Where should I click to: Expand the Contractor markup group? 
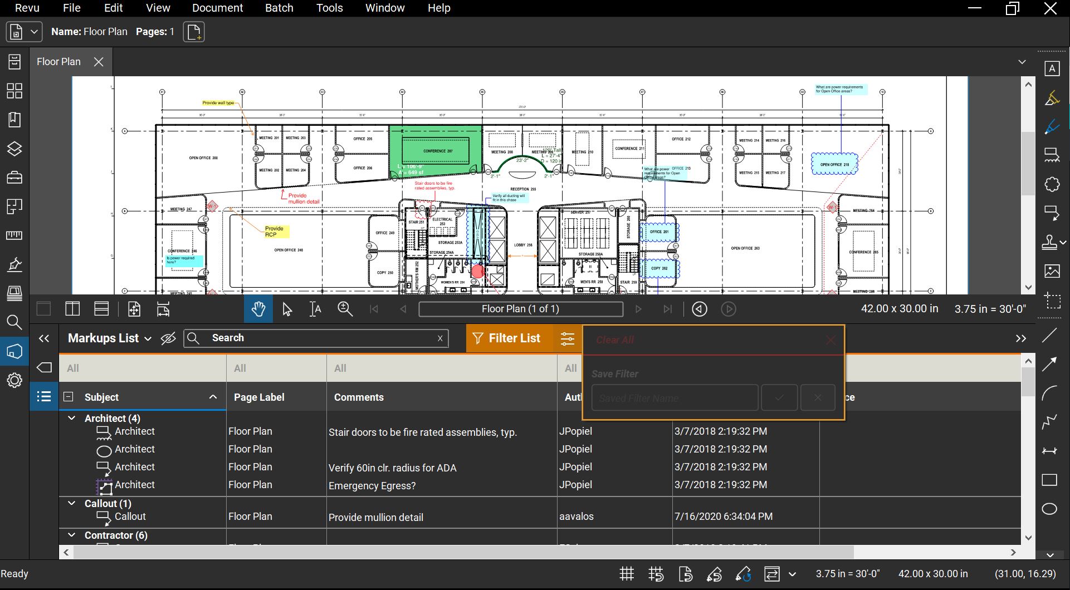(71, 535)
